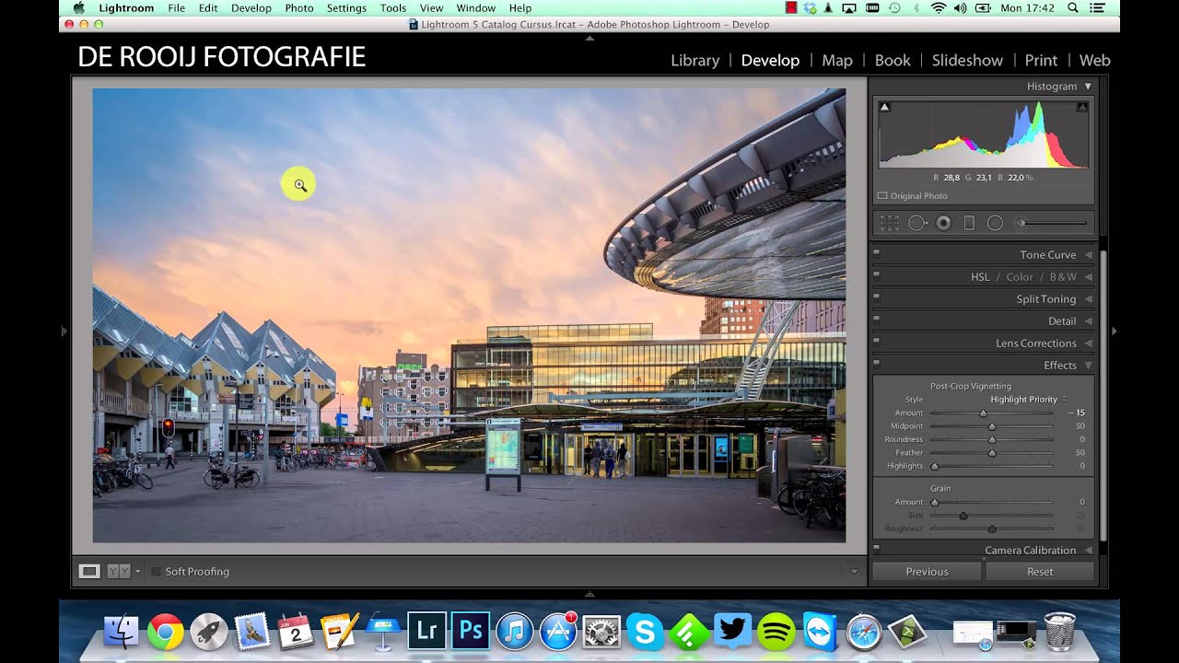Click the Previous button

927,572
